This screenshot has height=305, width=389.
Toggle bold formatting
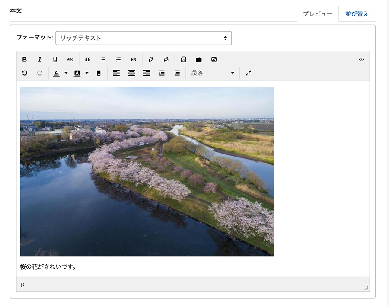pos(24,59)
